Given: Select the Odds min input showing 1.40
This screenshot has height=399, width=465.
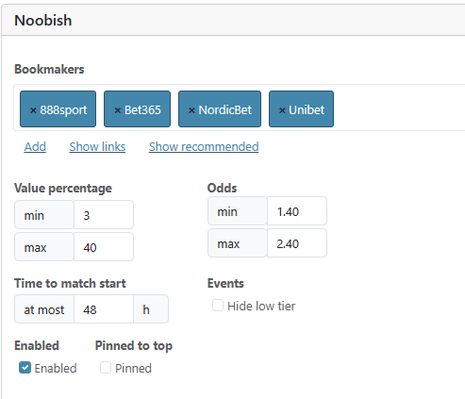Looking at the screenshot, I should 297,211.
